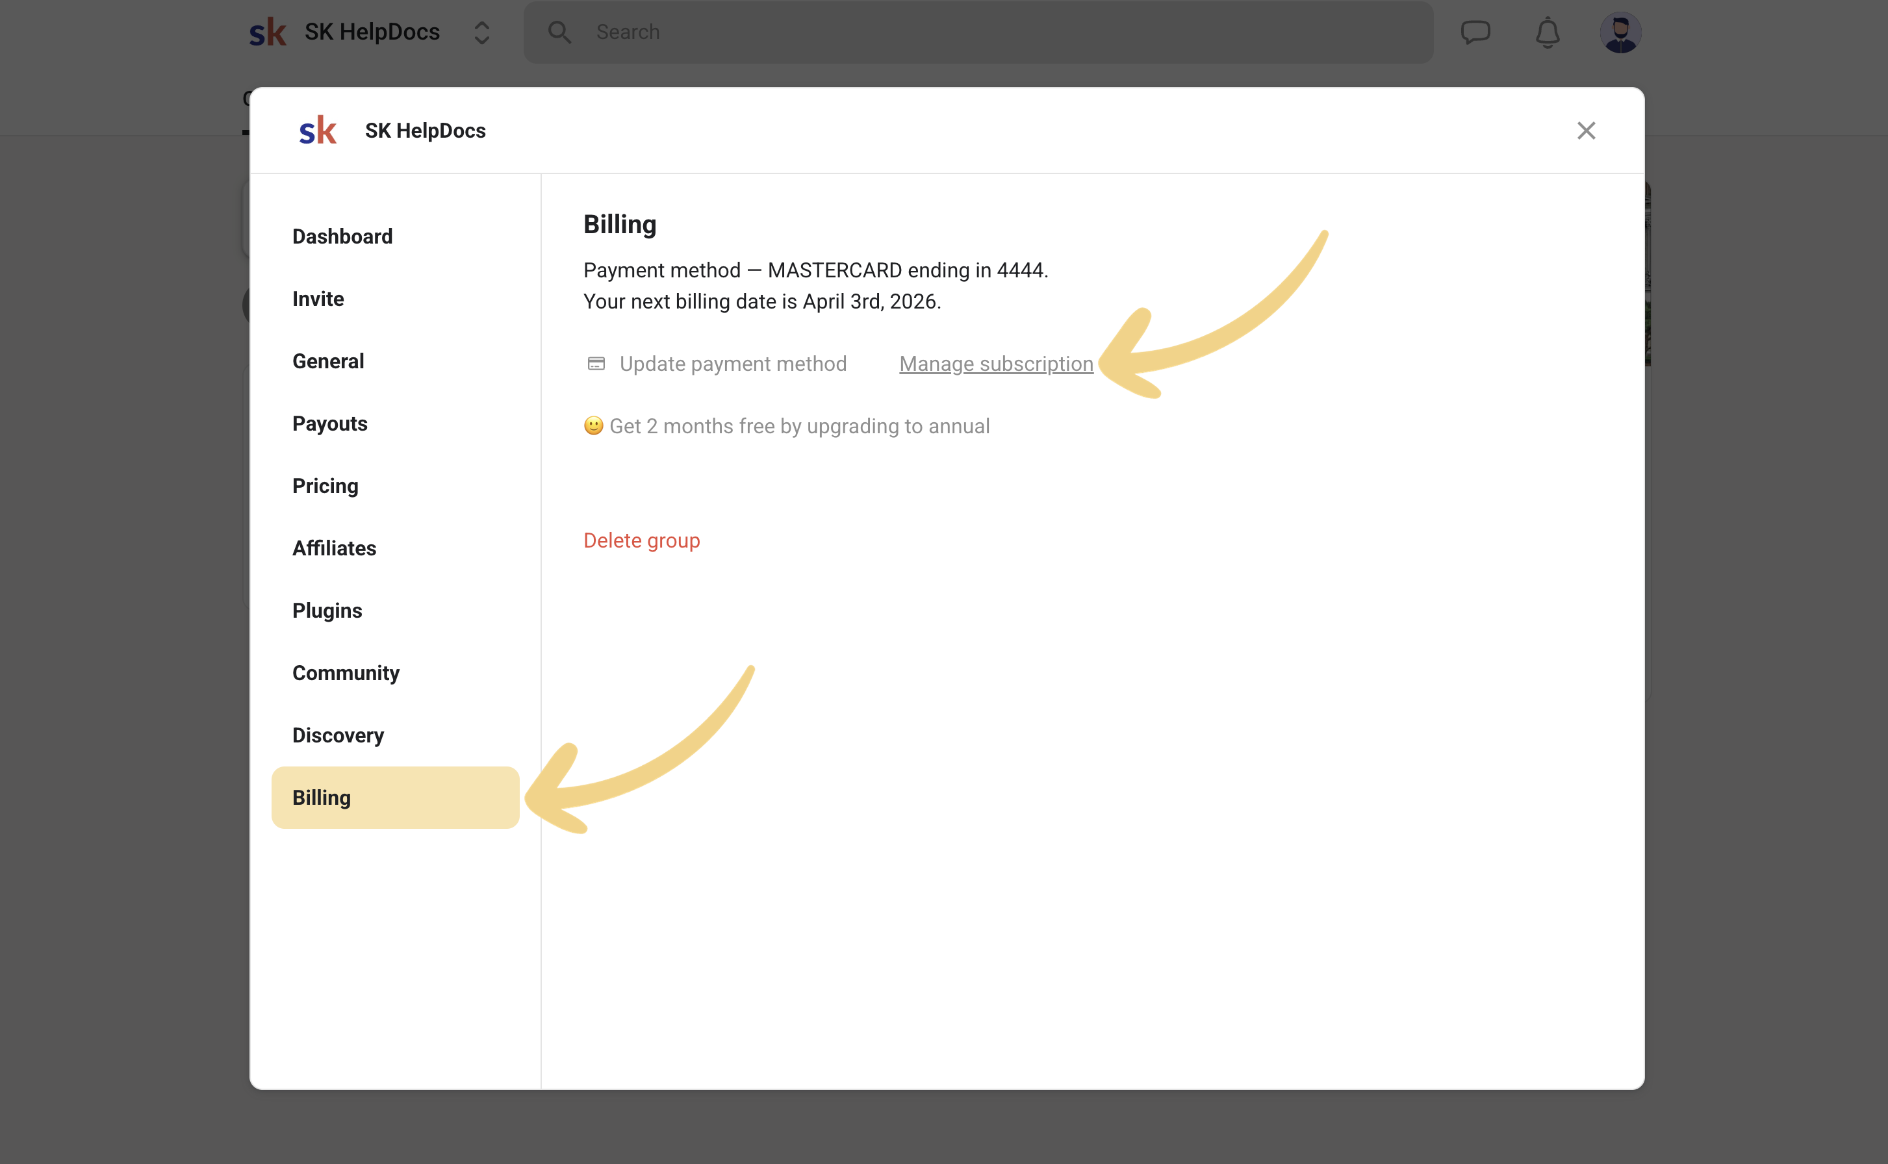Close the settings modal with X
This screenshot has height=1164, width=1888.
(1585, 131)
